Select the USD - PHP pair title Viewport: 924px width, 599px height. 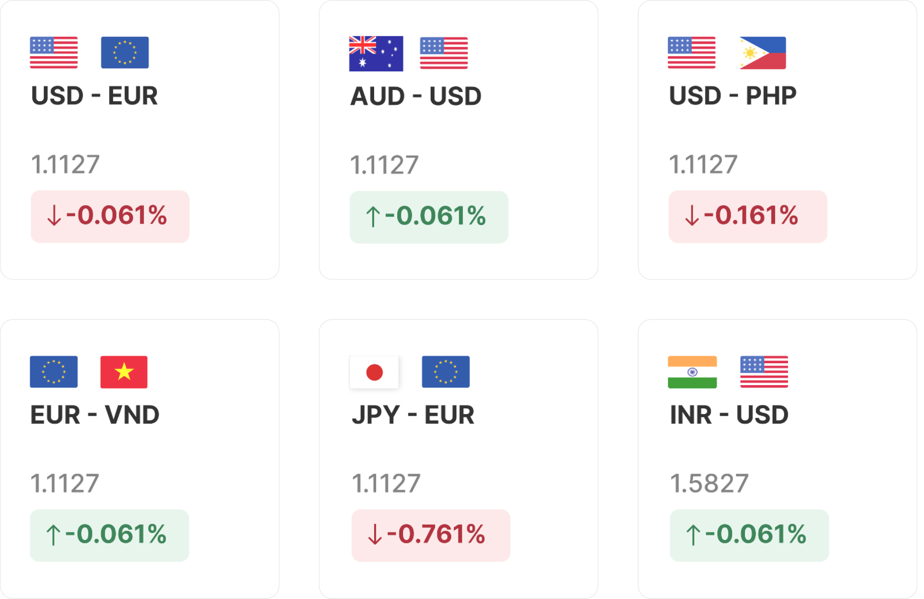click(733, 96)
